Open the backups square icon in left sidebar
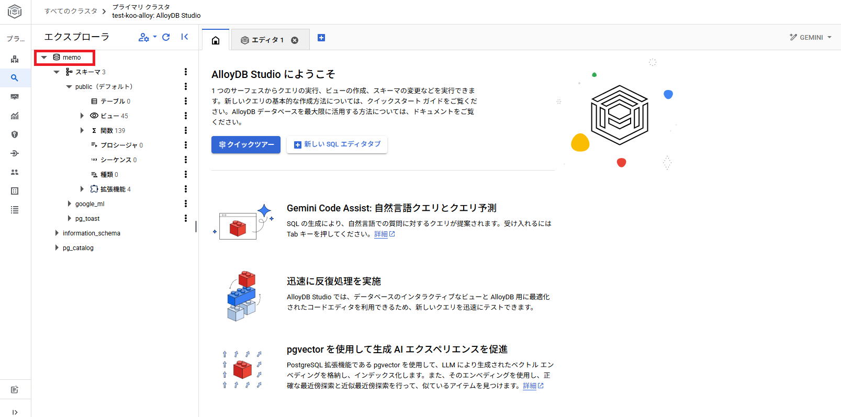This screenshot has height=417, width=841. click(15, 191)
